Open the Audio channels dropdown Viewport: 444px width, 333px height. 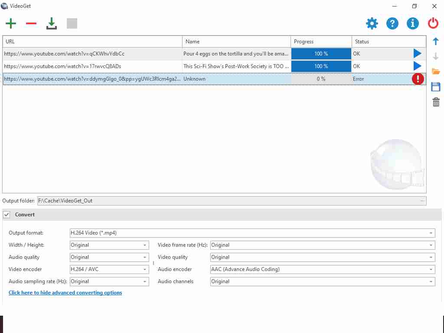pyautogui.click(x=323, y=281)
